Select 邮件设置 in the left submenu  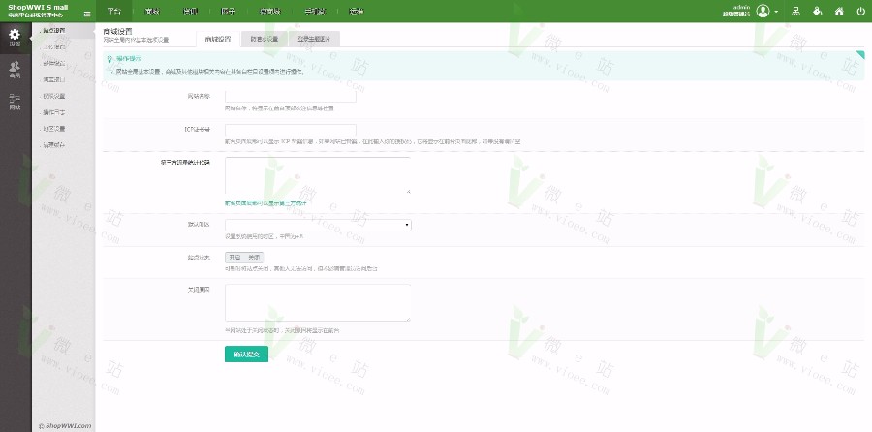click(54, 63)
